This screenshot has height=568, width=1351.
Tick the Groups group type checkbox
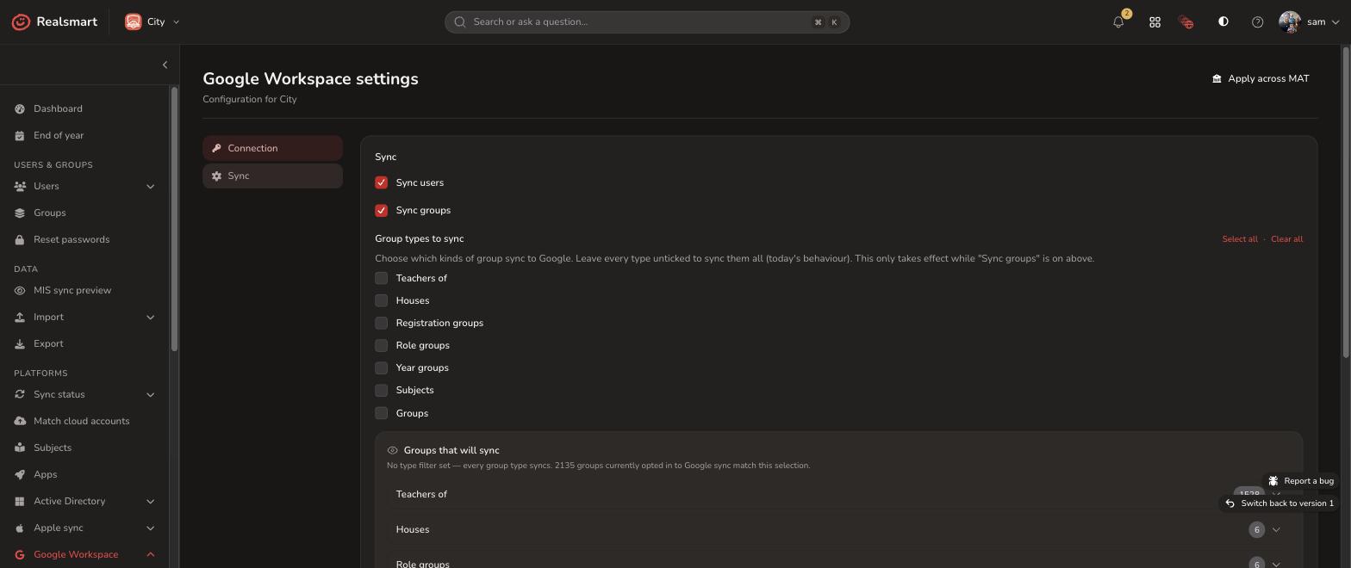coord(381,413)
